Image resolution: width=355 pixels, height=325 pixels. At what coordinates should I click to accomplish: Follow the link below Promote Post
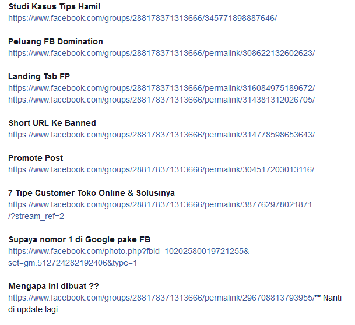[x=161, y=169]
